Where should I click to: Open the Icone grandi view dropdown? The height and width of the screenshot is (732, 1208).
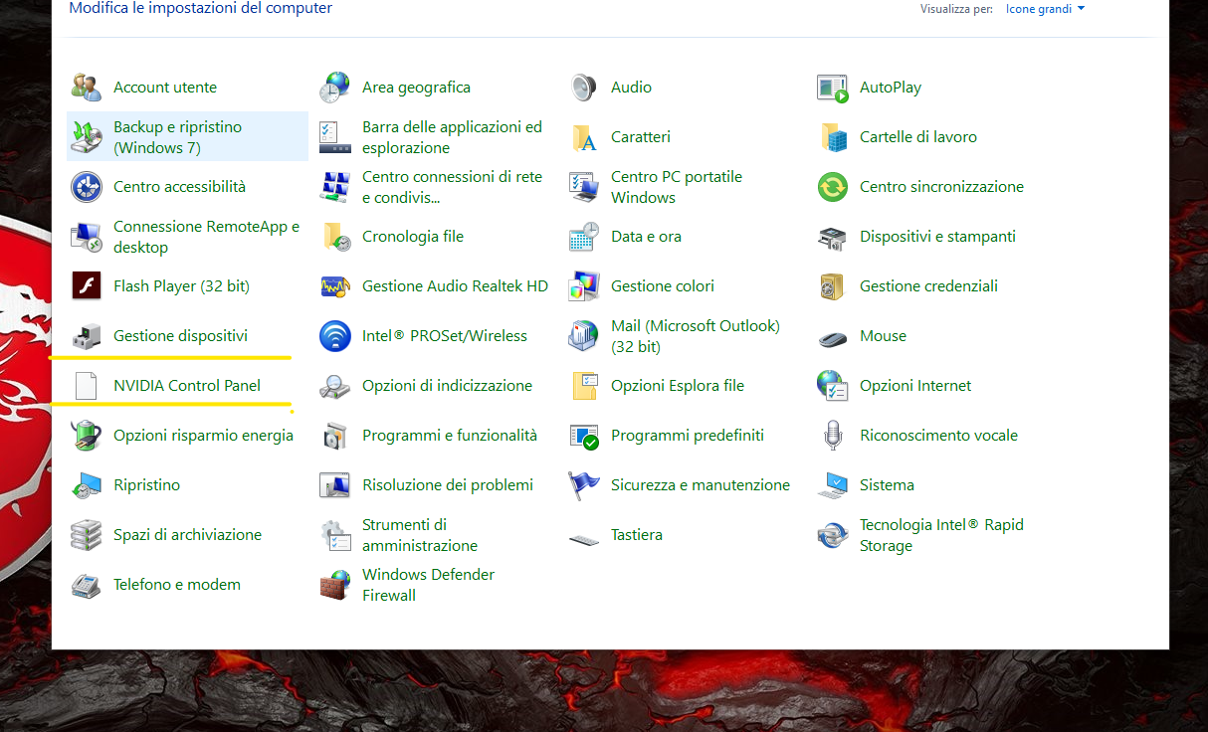click(1045, 9)
